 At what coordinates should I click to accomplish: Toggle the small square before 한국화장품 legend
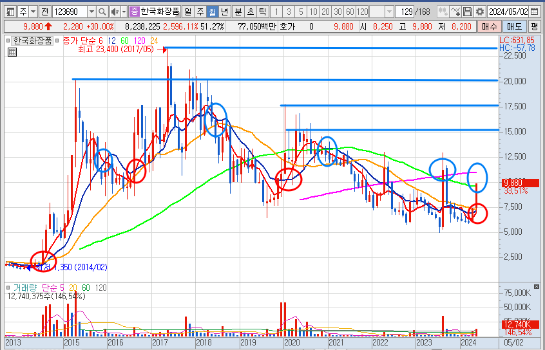(x=8, y=41)
